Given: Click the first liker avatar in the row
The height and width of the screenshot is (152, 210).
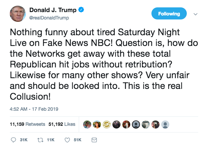Looking at the screenshot, I should click(87, 124).
